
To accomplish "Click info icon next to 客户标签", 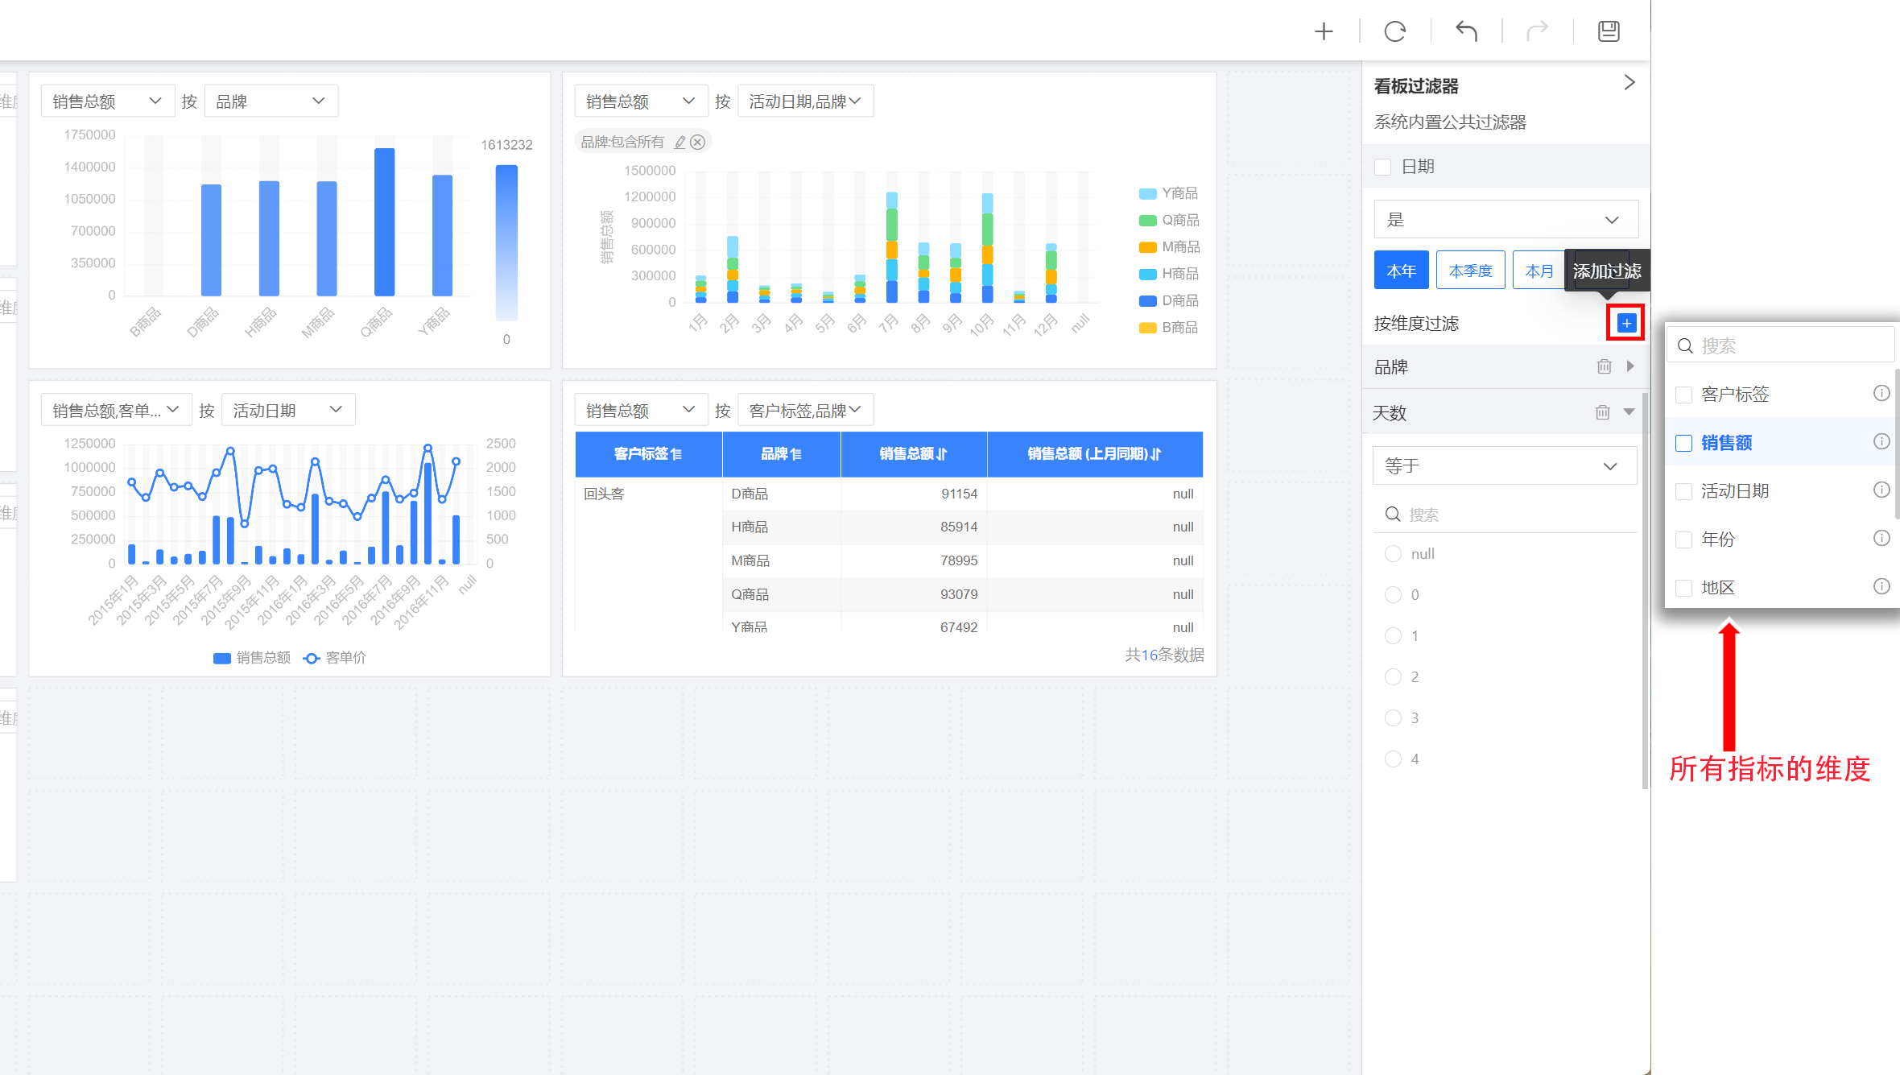I will point(1881,393).
